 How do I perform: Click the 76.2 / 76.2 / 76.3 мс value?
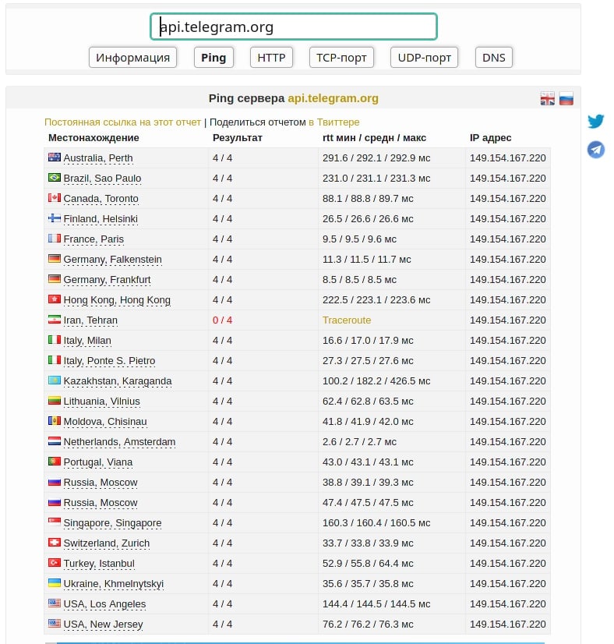pos(368,625)
